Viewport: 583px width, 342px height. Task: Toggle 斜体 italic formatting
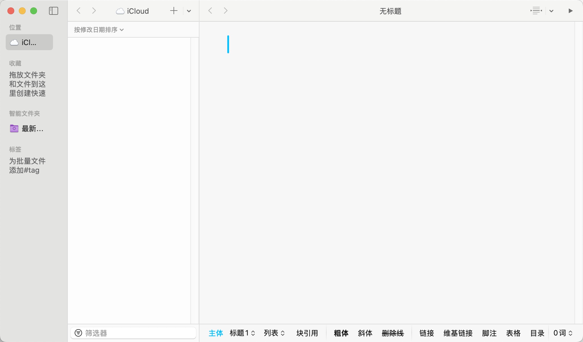(x=365, y=333)
